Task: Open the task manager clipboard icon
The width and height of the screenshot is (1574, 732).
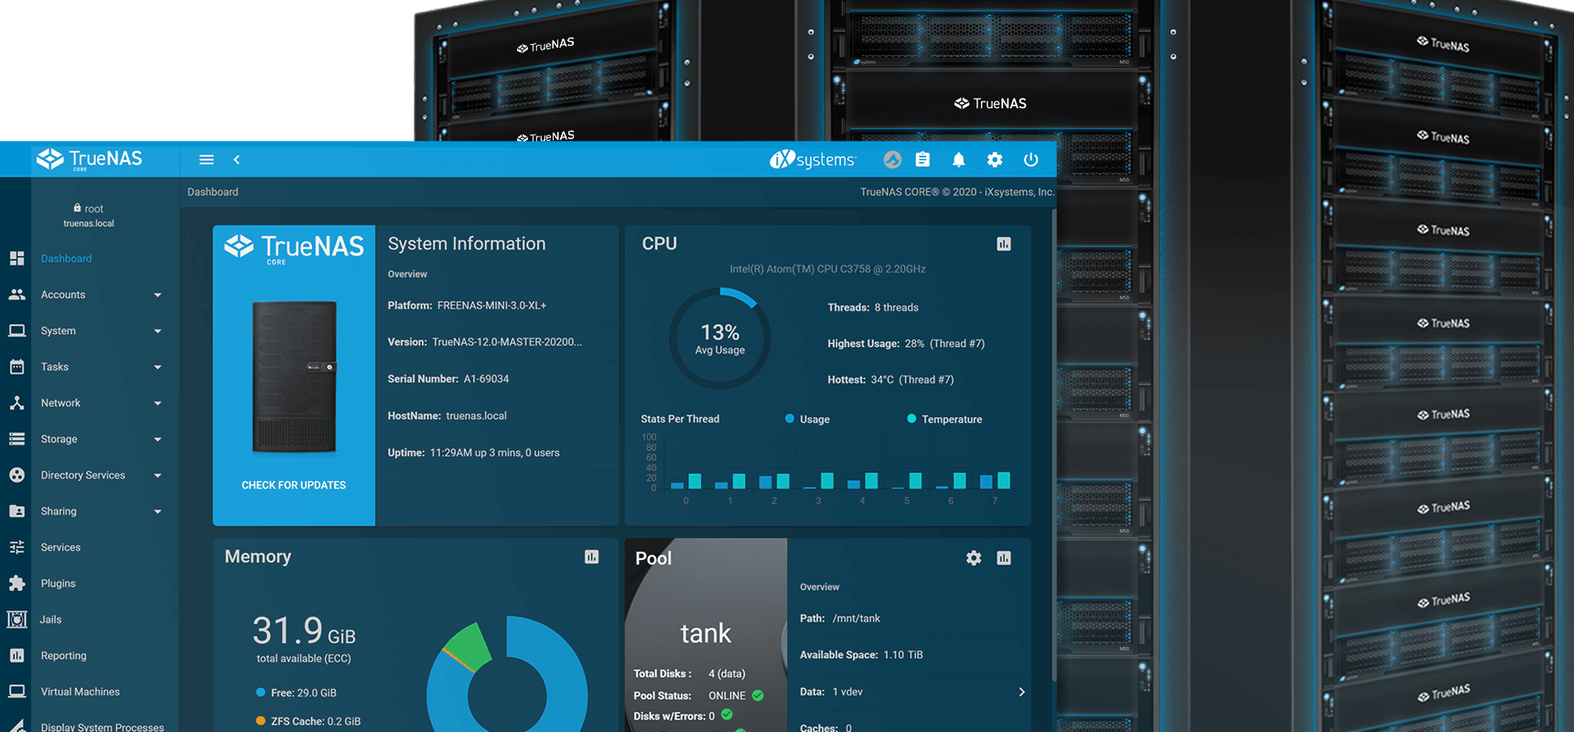Action: point(922,159)
